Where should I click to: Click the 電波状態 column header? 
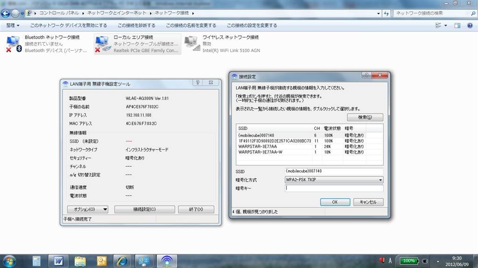332,128
